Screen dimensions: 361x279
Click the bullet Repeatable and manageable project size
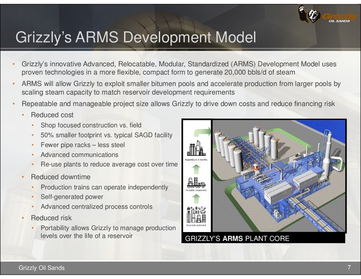[178, 104]
